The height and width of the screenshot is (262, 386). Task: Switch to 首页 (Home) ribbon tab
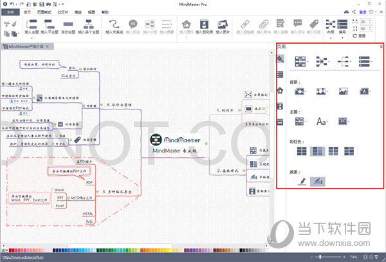point(27,12)
